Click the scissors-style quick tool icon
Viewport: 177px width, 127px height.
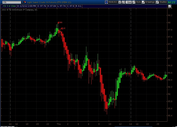pyautogui.click(x=120, y=2)
